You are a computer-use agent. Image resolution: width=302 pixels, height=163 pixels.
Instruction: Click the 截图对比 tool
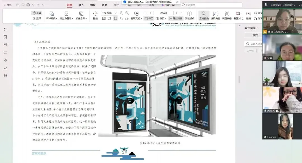(x=238, y=16)
